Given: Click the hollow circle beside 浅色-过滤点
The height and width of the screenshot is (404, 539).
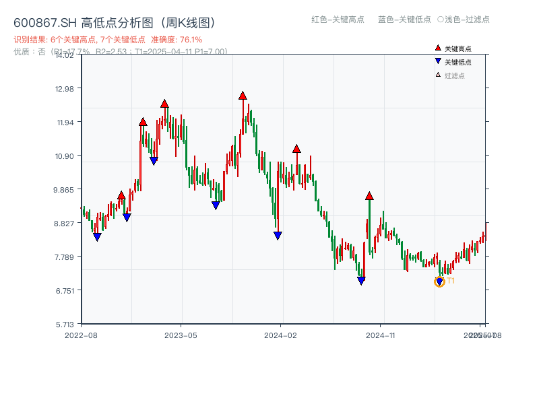Looking at the screenshot, I should tap(441, 19).
